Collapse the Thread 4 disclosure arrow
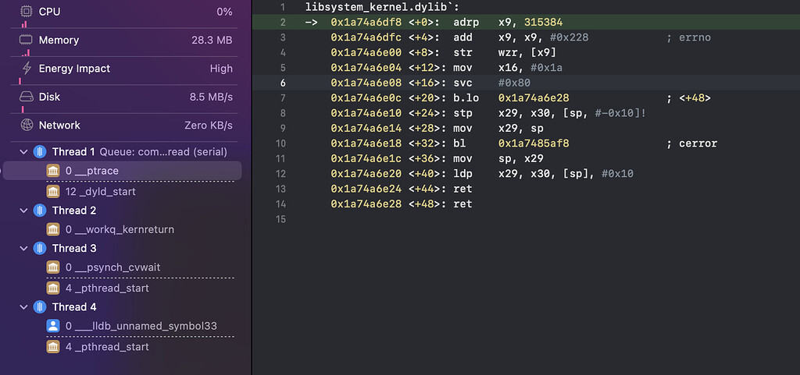800x375 pixels. click(x=23, y=307)
